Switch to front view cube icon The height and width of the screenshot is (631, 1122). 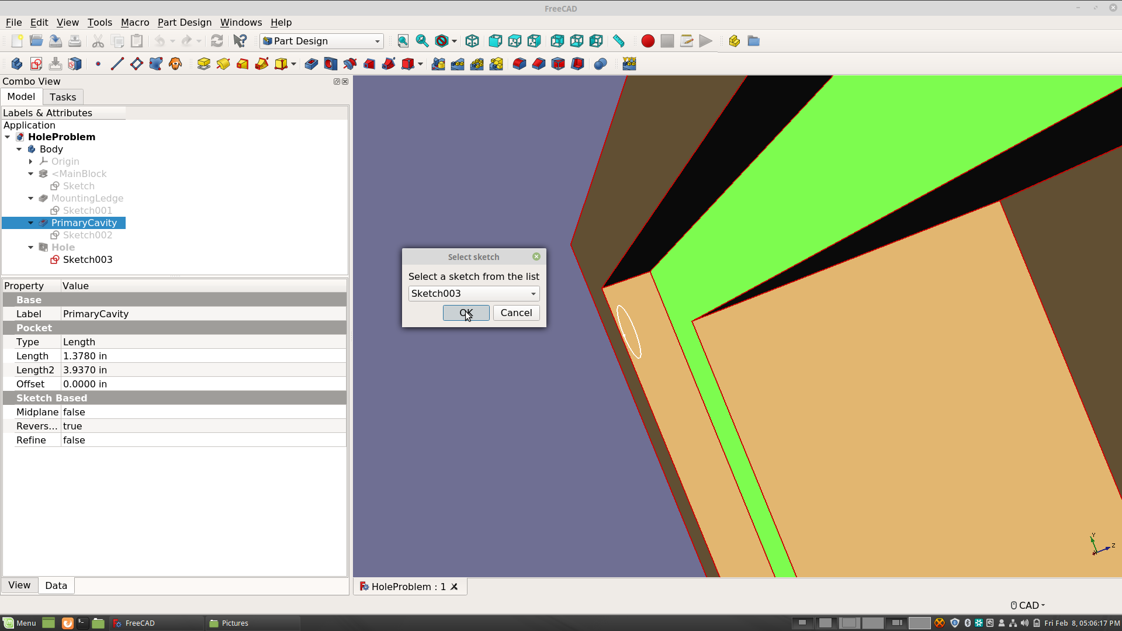click(496, 41)
